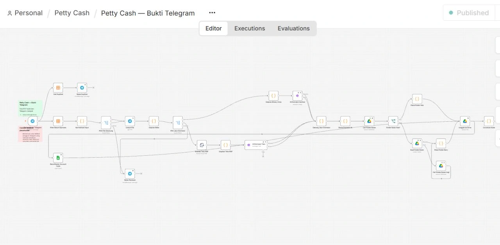Screen dimensions: 500x245
Task: Open the code node left of Cari Folder Bulan
Action: click(x=345, y=121)
